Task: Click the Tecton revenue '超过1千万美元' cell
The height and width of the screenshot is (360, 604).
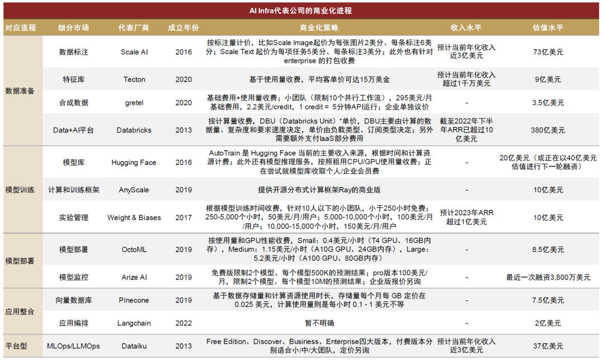Action: pyautogui.click(x=466, y=79)
